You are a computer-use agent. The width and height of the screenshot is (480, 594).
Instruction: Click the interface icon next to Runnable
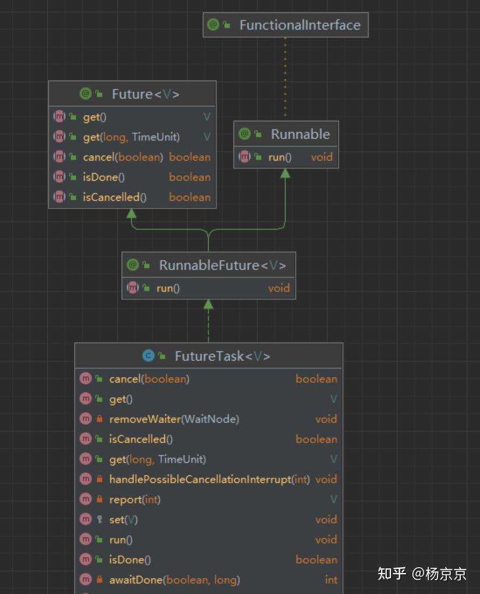pyautogui.click(x=244, y=134)
